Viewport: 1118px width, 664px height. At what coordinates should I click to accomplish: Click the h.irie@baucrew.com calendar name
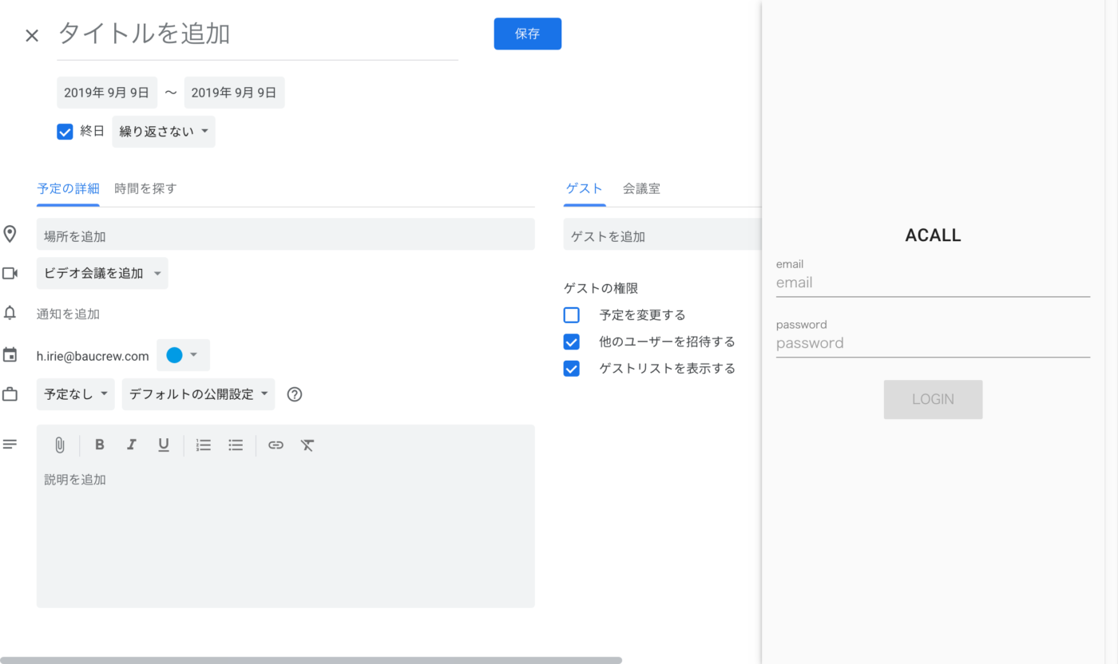pos(93,356)
